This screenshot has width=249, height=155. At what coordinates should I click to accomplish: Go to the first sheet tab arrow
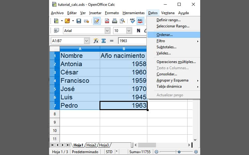point(52,145)
